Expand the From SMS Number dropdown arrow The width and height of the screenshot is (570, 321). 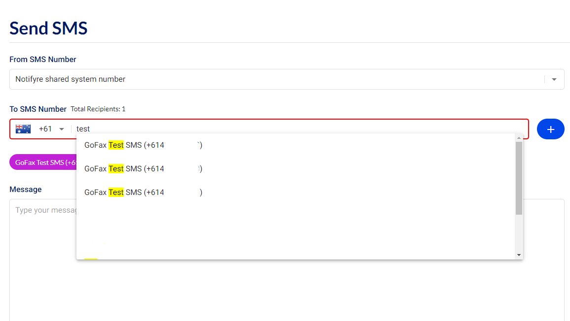[x=554, y=79]
